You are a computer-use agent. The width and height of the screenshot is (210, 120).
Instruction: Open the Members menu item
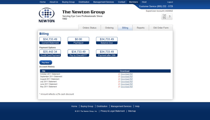(133, 2)
